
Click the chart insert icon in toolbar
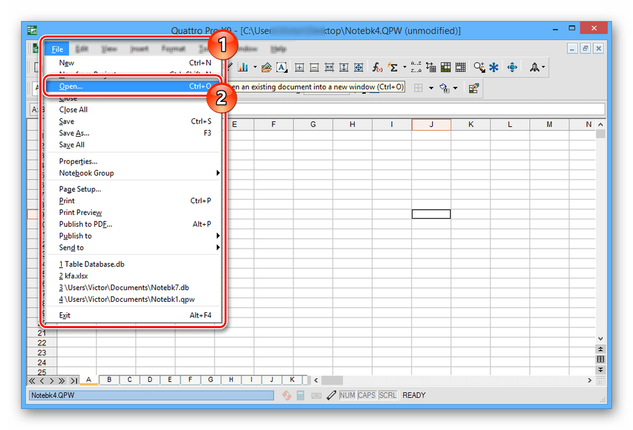point(242,67)
